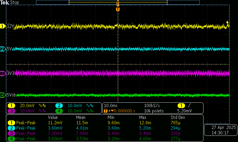This screenshot has height=142, width=238.
Task: Click channel 4's 10.0mV scale value
Action: (x=75, y=111)
